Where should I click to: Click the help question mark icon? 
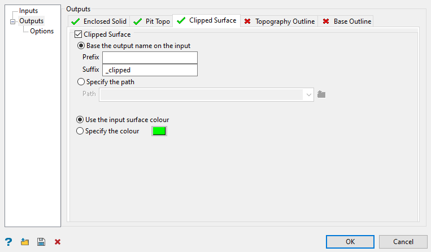coord(8,242)
